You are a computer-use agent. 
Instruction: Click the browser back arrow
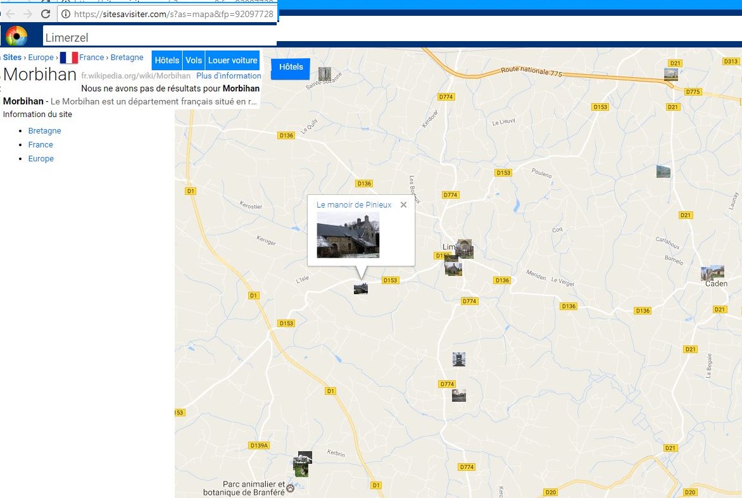pyautogui.click(x=10, y=14)
